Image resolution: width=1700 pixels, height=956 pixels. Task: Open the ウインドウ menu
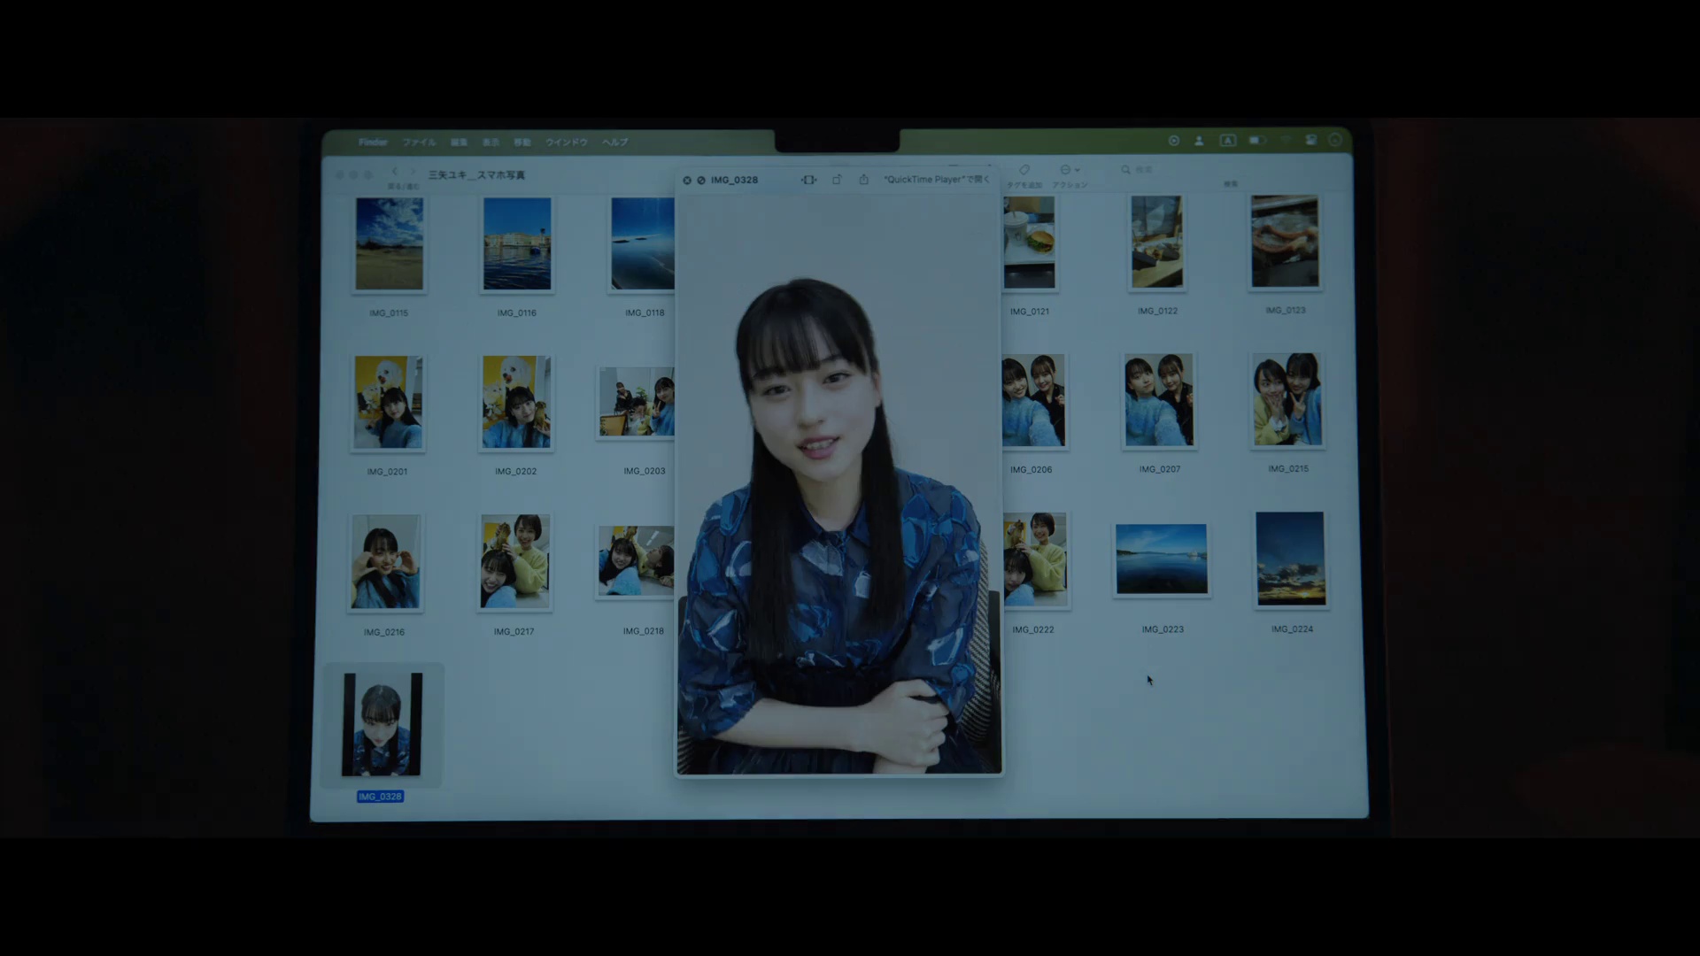(x=567, y=143)
